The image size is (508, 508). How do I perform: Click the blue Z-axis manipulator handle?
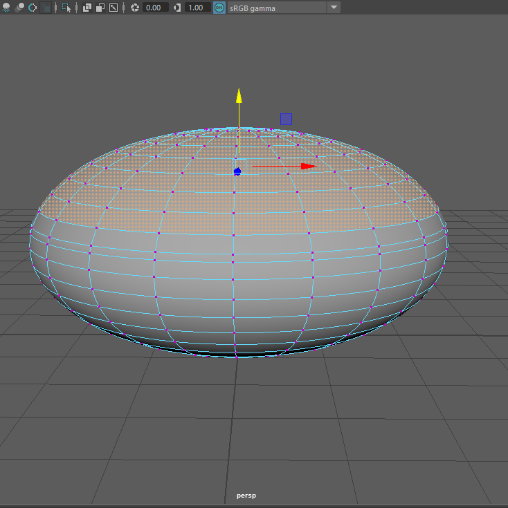click(237, 171)
